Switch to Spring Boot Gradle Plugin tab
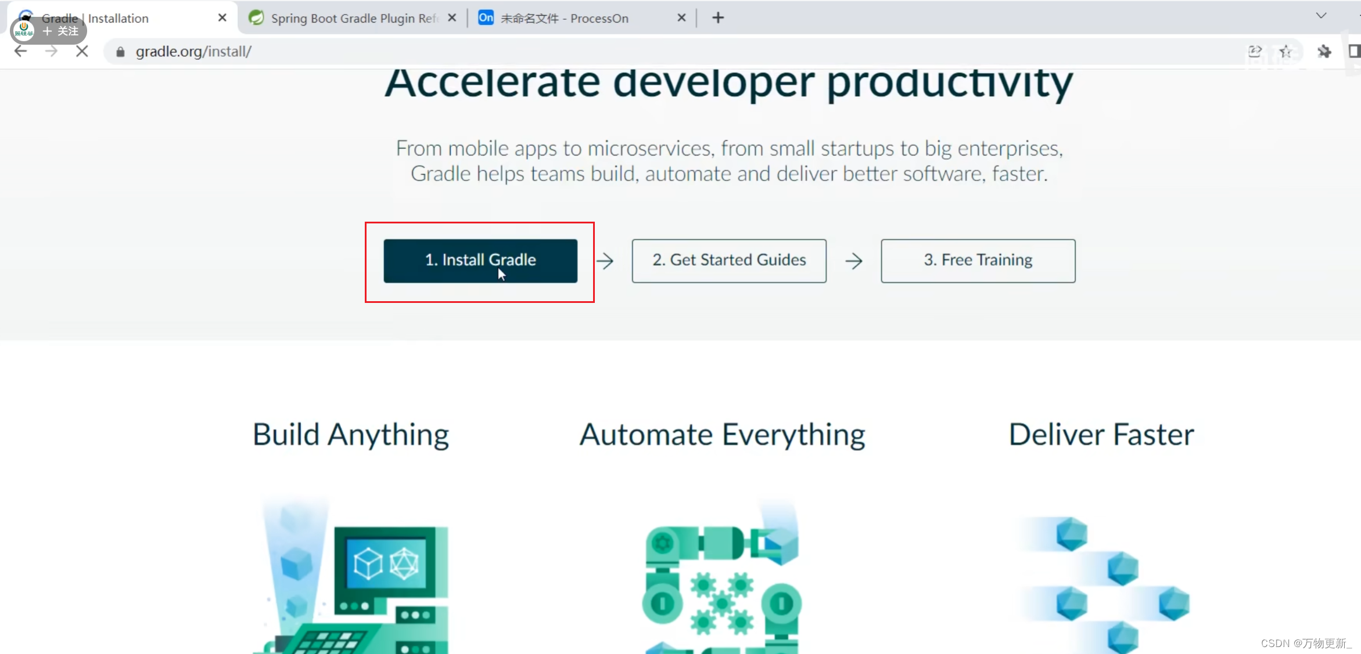1361x654 pixels. (x=354, y=18)
